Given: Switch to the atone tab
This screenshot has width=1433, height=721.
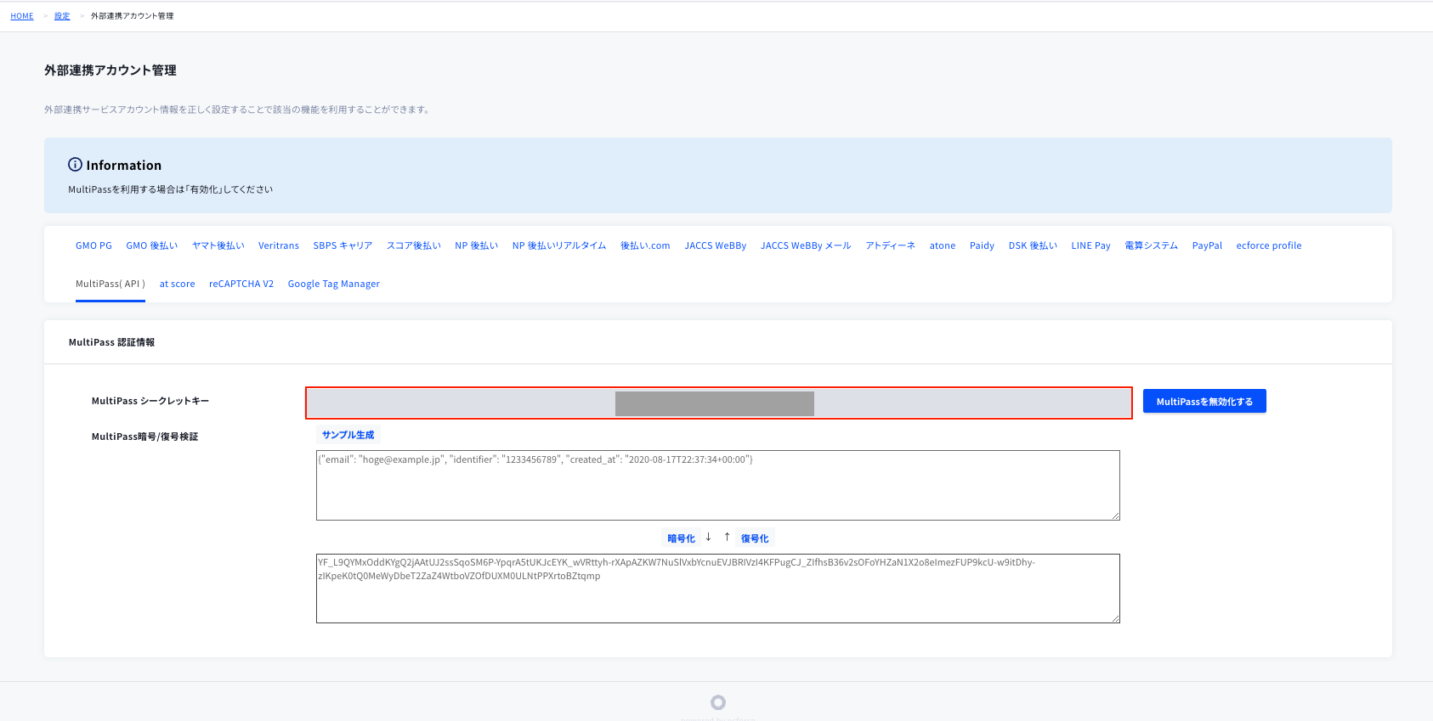Looking at the screenshot, I should (943, 245).
